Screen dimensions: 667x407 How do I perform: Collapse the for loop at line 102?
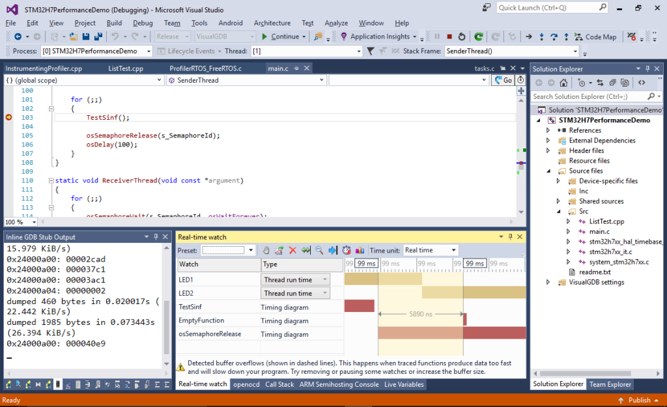coord(51,108)
